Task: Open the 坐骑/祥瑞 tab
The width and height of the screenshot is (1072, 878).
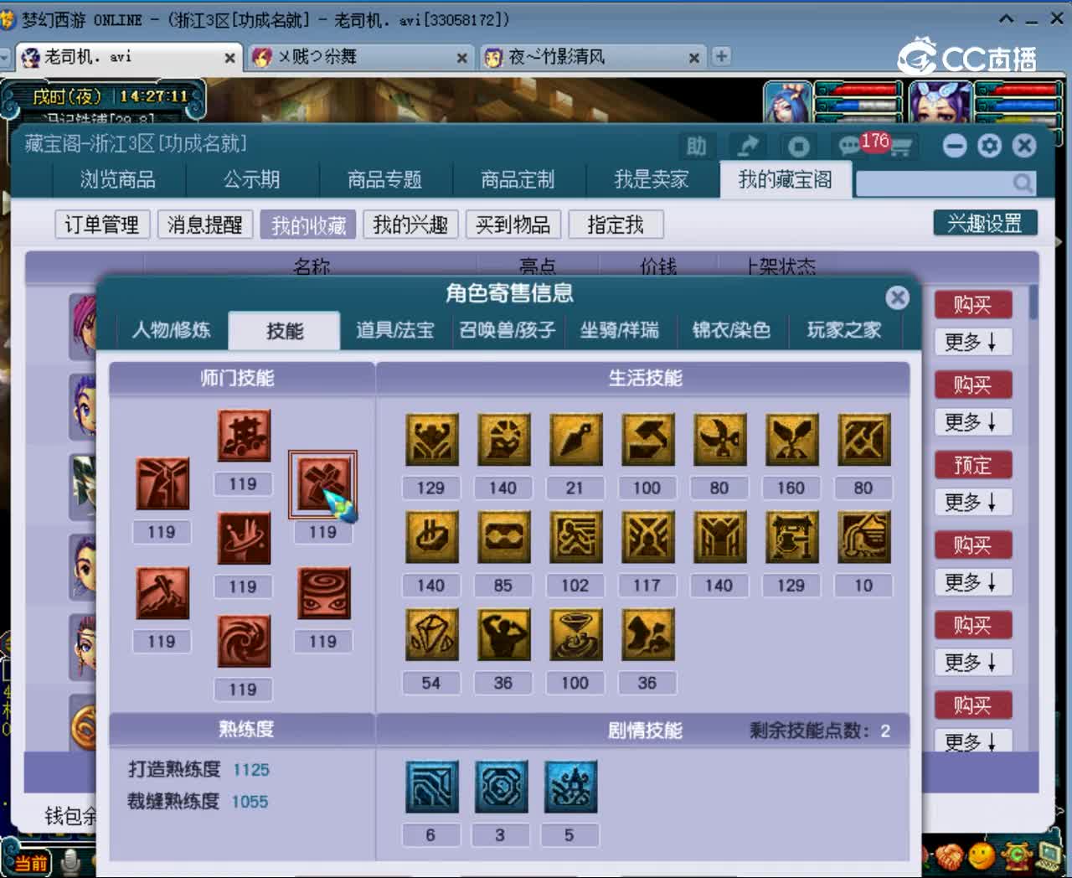Action: 620,330
